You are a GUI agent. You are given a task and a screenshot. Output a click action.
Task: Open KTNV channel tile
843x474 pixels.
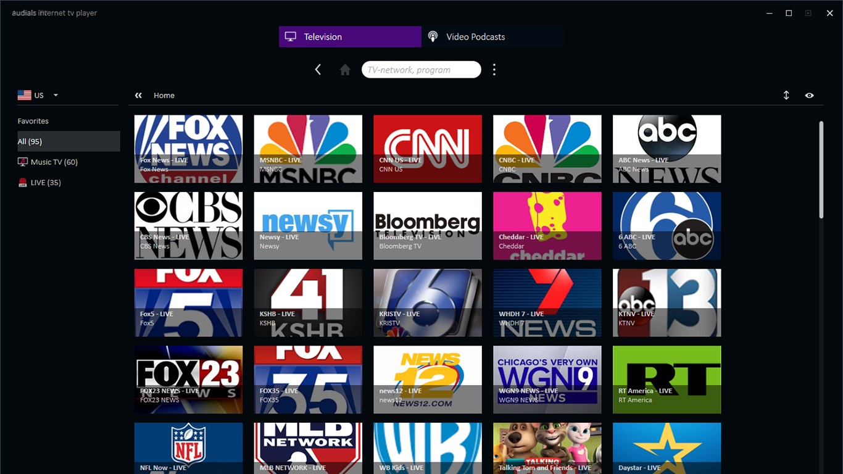[667, 302]
